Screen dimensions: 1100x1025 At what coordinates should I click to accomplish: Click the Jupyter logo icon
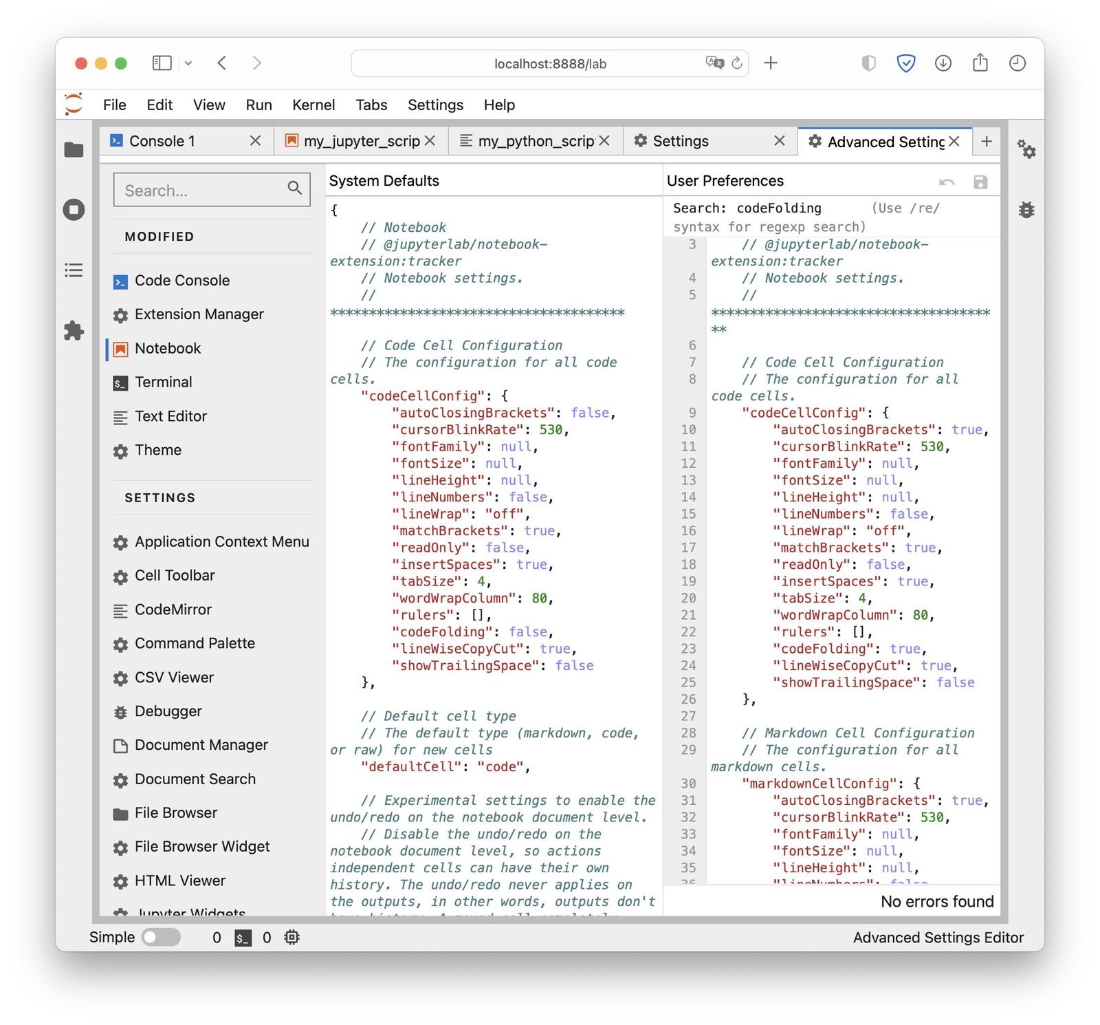[74, 105]
